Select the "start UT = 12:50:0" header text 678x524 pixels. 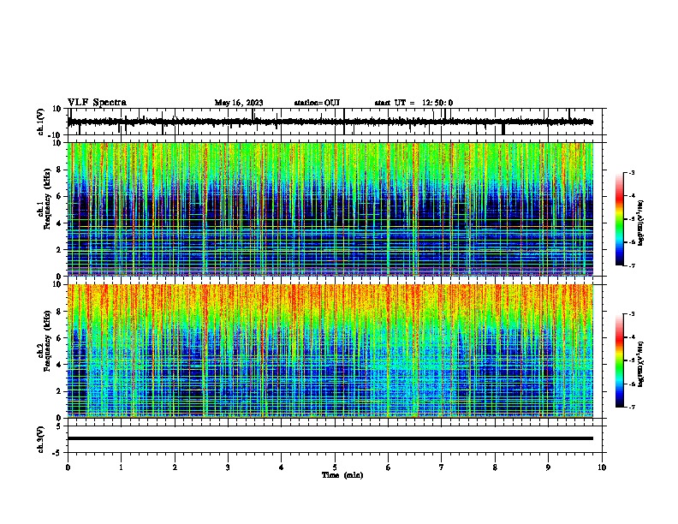[413, 103]
